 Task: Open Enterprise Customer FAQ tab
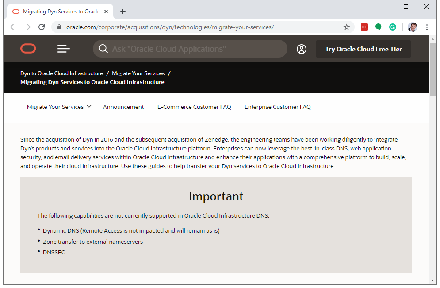coord(277,107)
